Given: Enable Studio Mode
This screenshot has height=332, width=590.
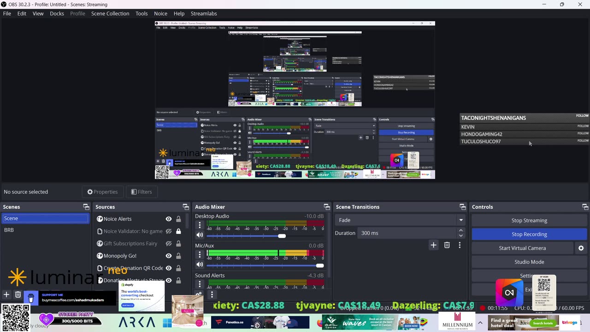Looking at the screenshot, I should click(x=529, y=262).
